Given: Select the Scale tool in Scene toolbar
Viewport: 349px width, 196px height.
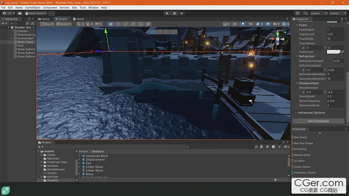Looking at the screenshot, I should click(x=133, y=24).
